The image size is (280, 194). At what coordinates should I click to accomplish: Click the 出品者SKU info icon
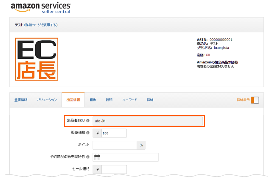click(88, 121)
